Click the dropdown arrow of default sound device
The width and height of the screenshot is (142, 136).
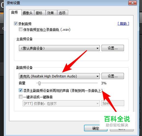point(97,48)
